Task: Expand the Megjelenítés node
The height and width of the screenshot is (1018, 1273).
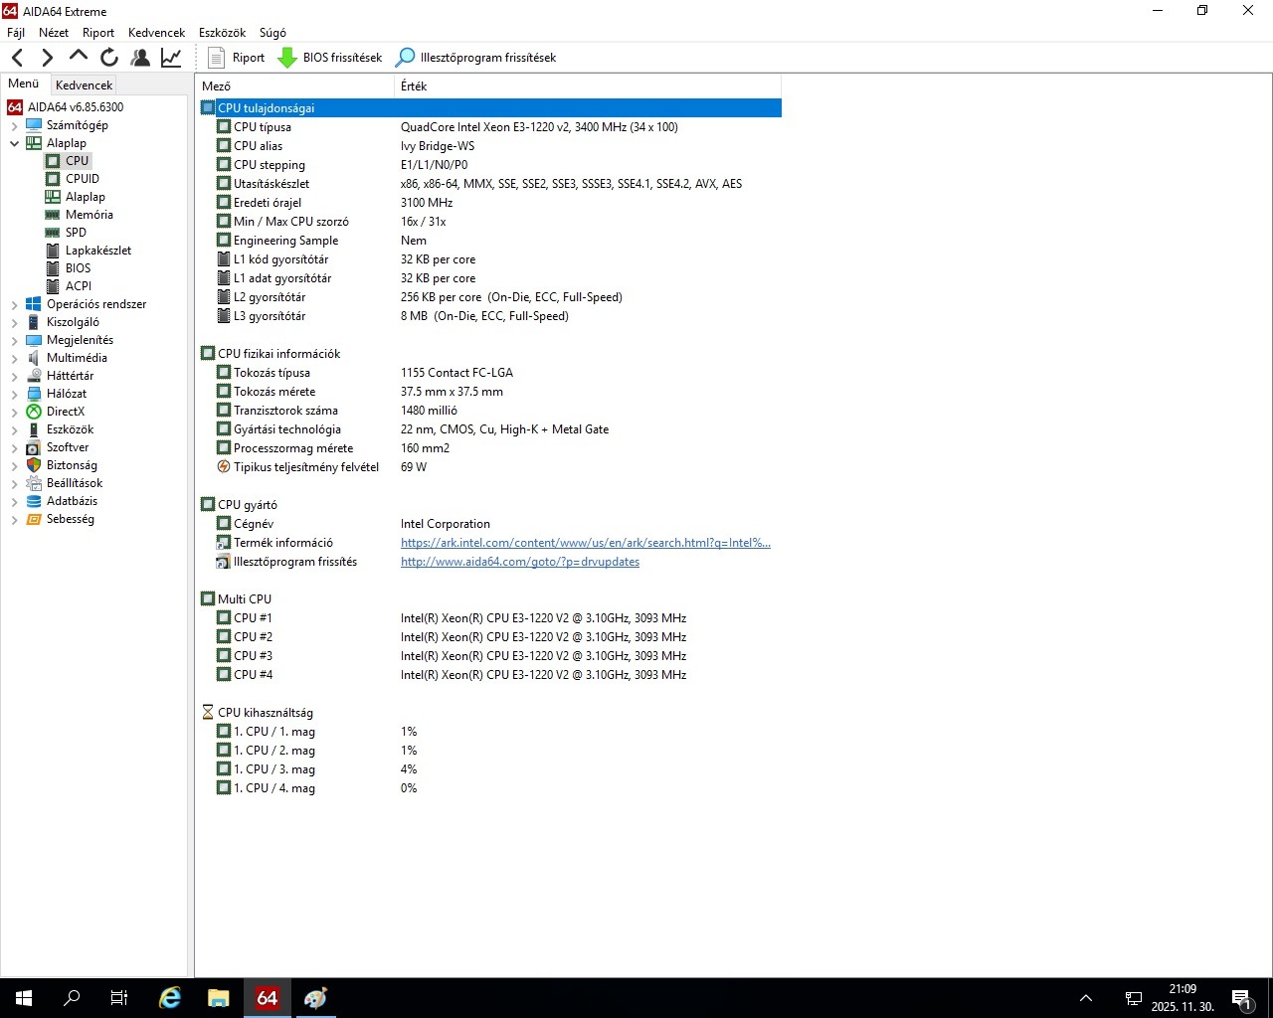Action: (x=14, y=341)
